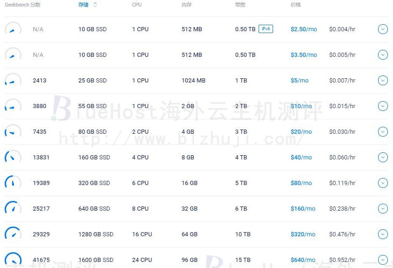Click the Geekbench score column header
393x268 pixels.
[x=22, y=5]
